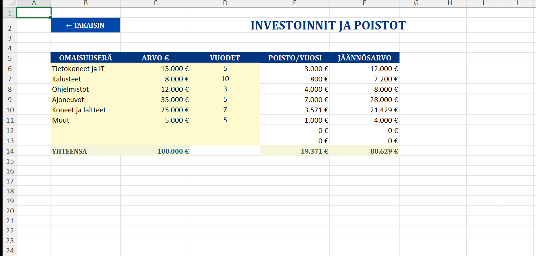Click the Kalusteet value cell 8.000 €
The width and height of the screenshot is (536, 256).
[155, 79]
